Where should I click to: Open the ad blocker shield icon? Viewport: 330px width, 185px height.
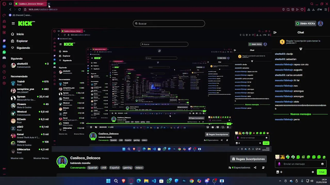pos(293,10)
